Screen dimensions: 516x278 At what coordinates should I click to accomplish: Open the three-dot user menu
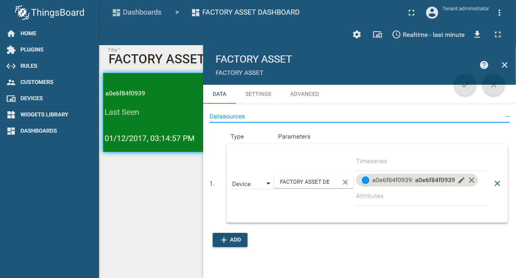[x=499, y=13]
